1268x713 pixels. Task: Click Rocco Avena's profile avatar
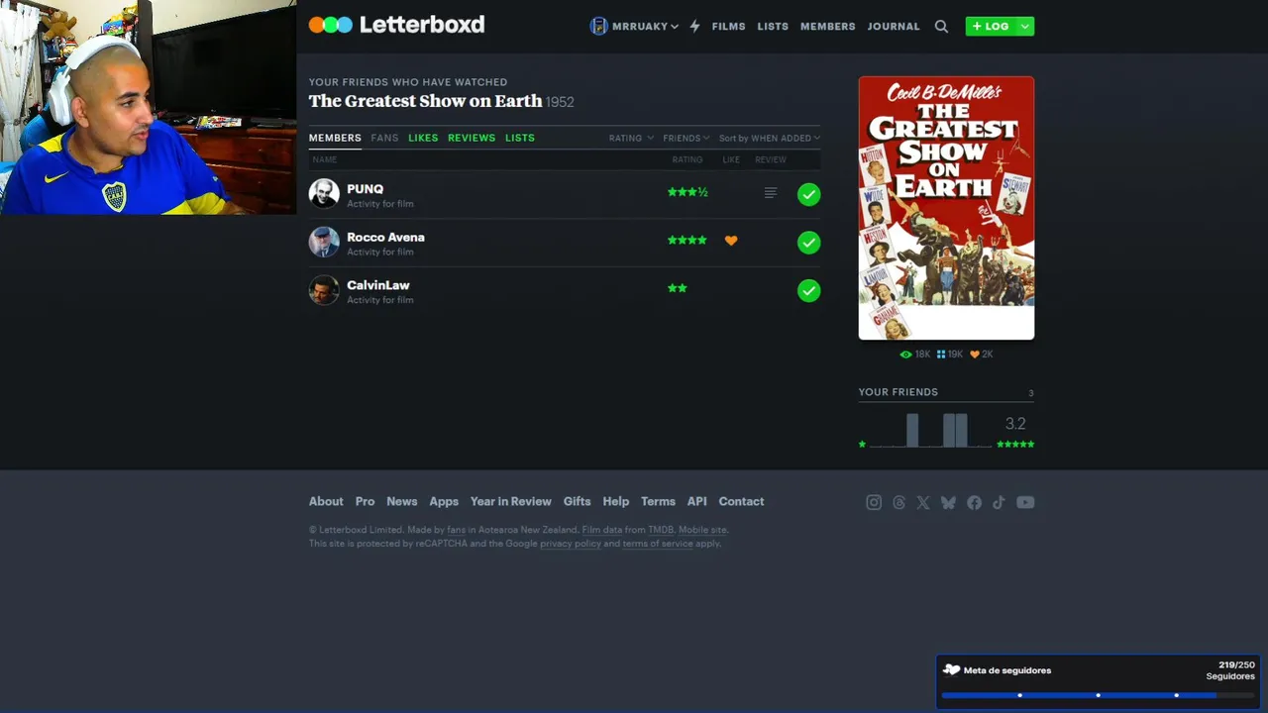(x=324, y=243)
